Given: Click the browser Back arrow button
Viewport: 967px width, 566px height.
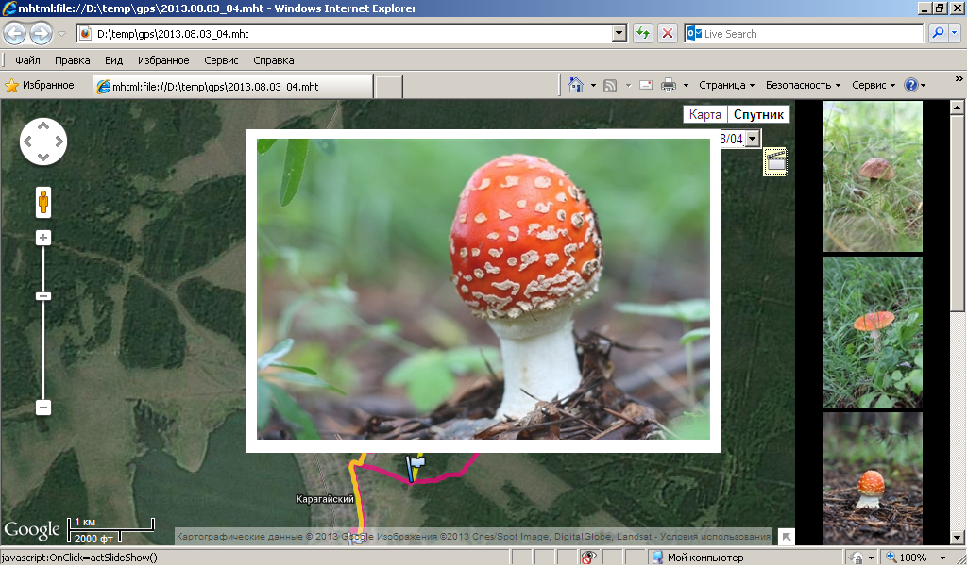Looking at the screenshot, I should click(x=15, y=33).
